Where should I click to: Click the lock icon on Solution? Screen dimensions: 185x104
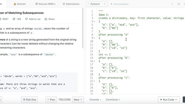point(15,4)
